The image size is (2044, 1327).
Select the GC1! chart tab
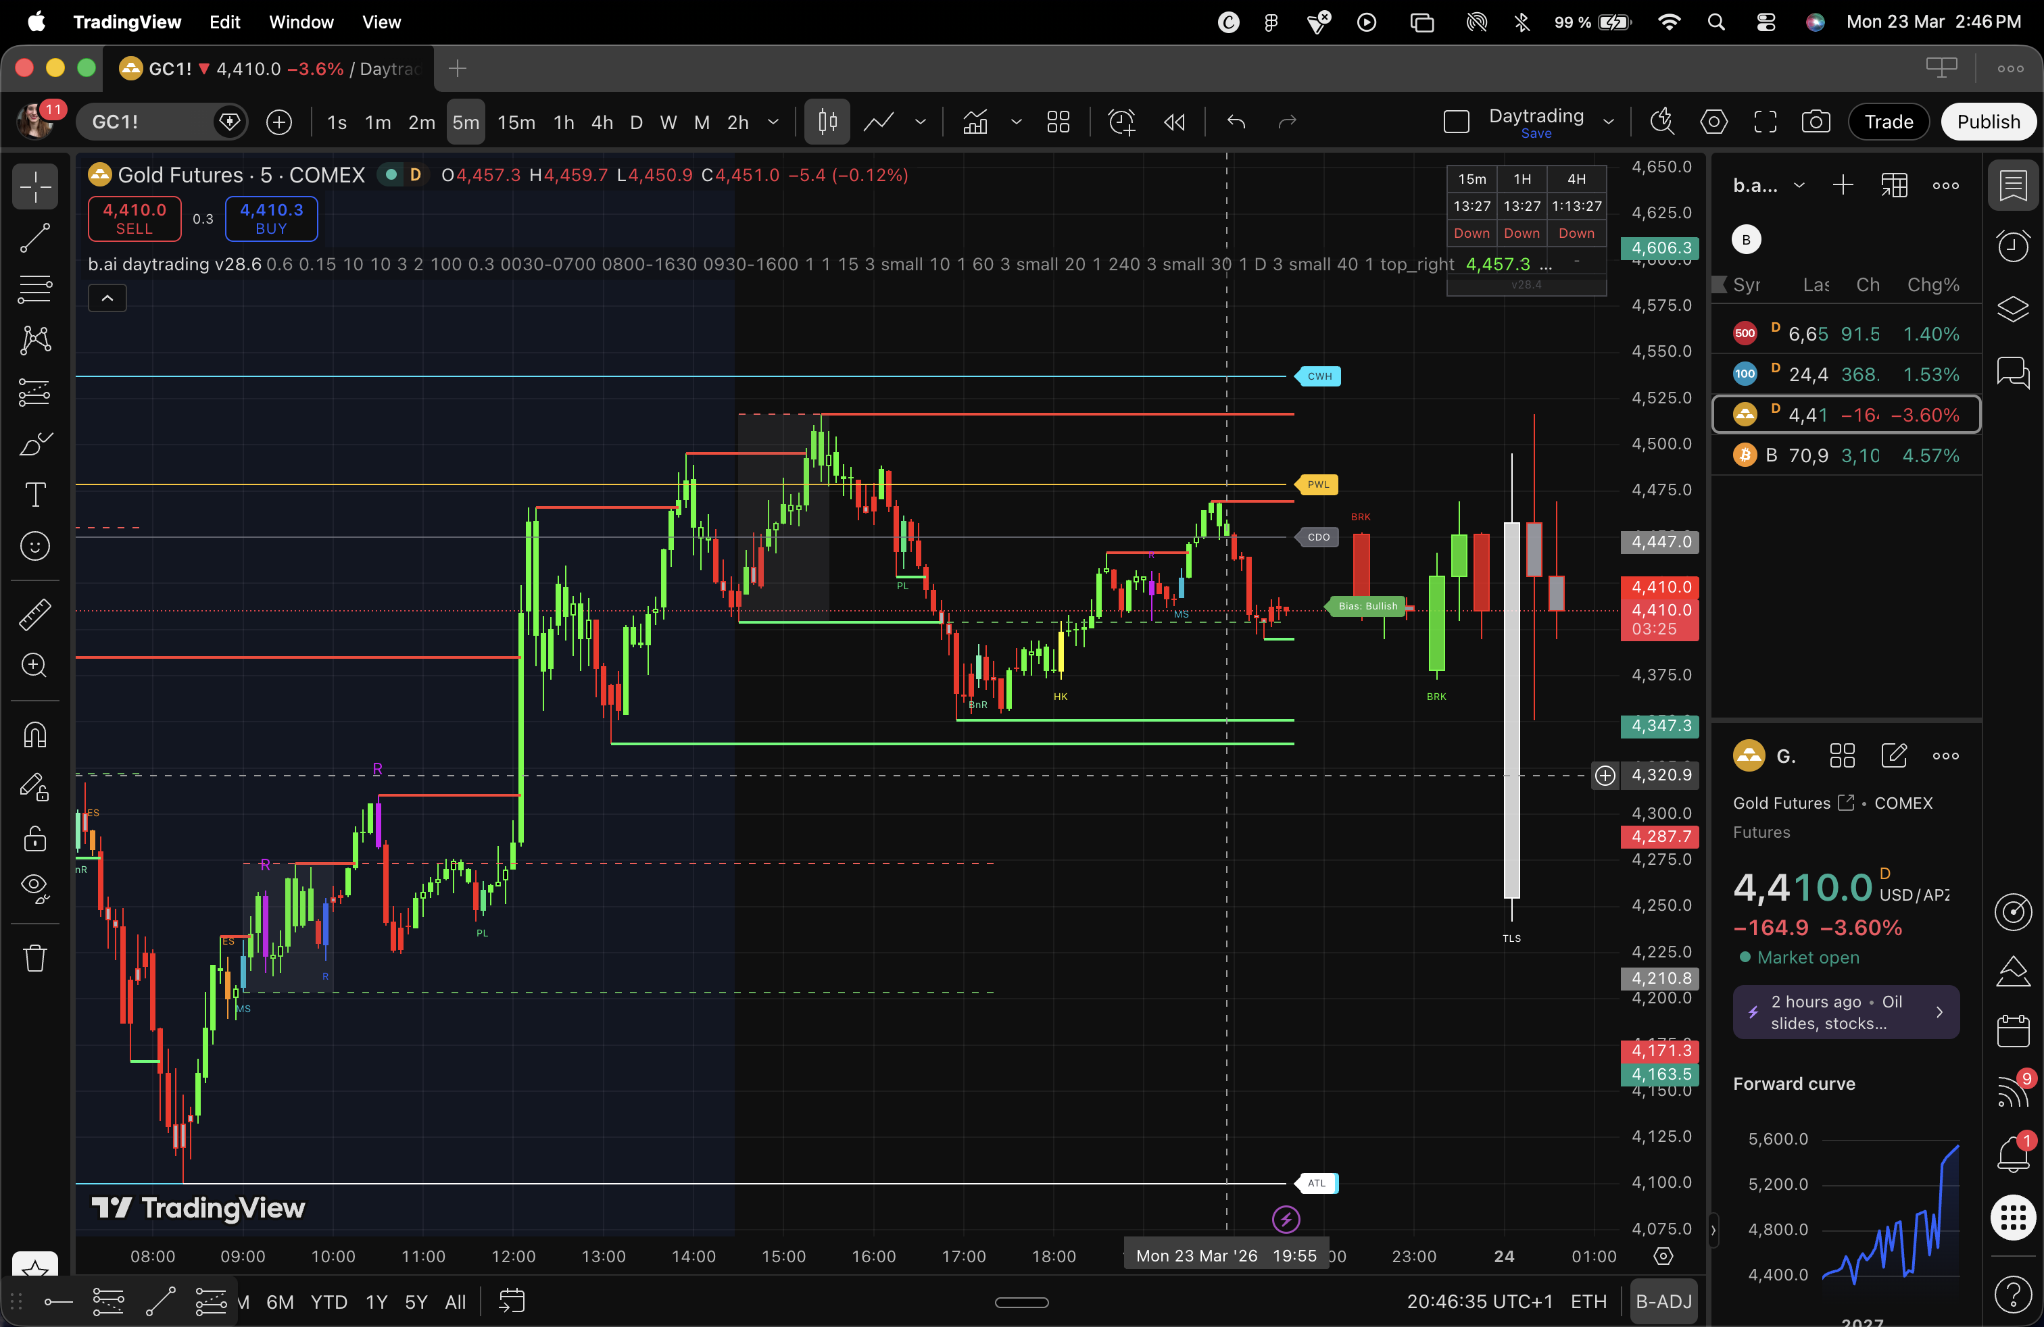(x=269, y=69)
